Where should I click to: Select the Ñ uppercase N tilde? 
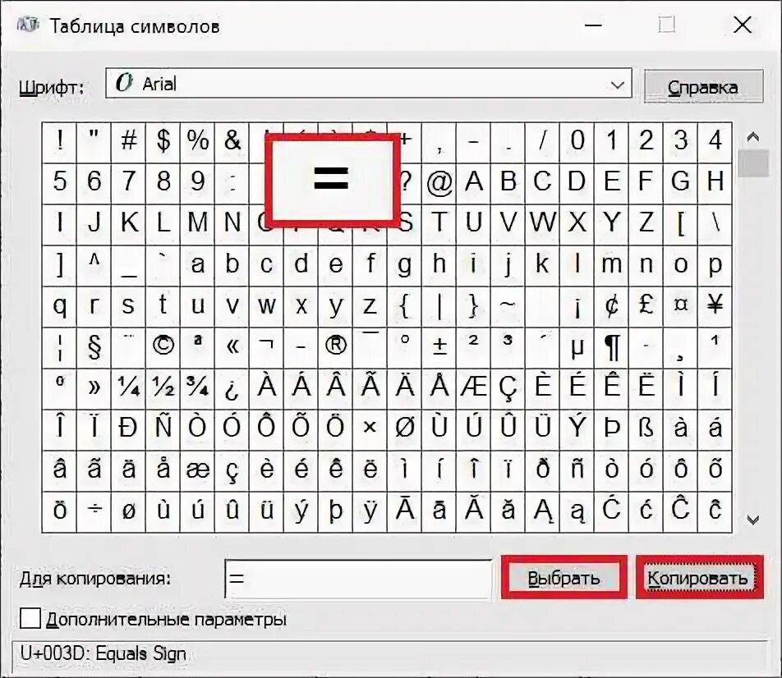click(163, 430)
